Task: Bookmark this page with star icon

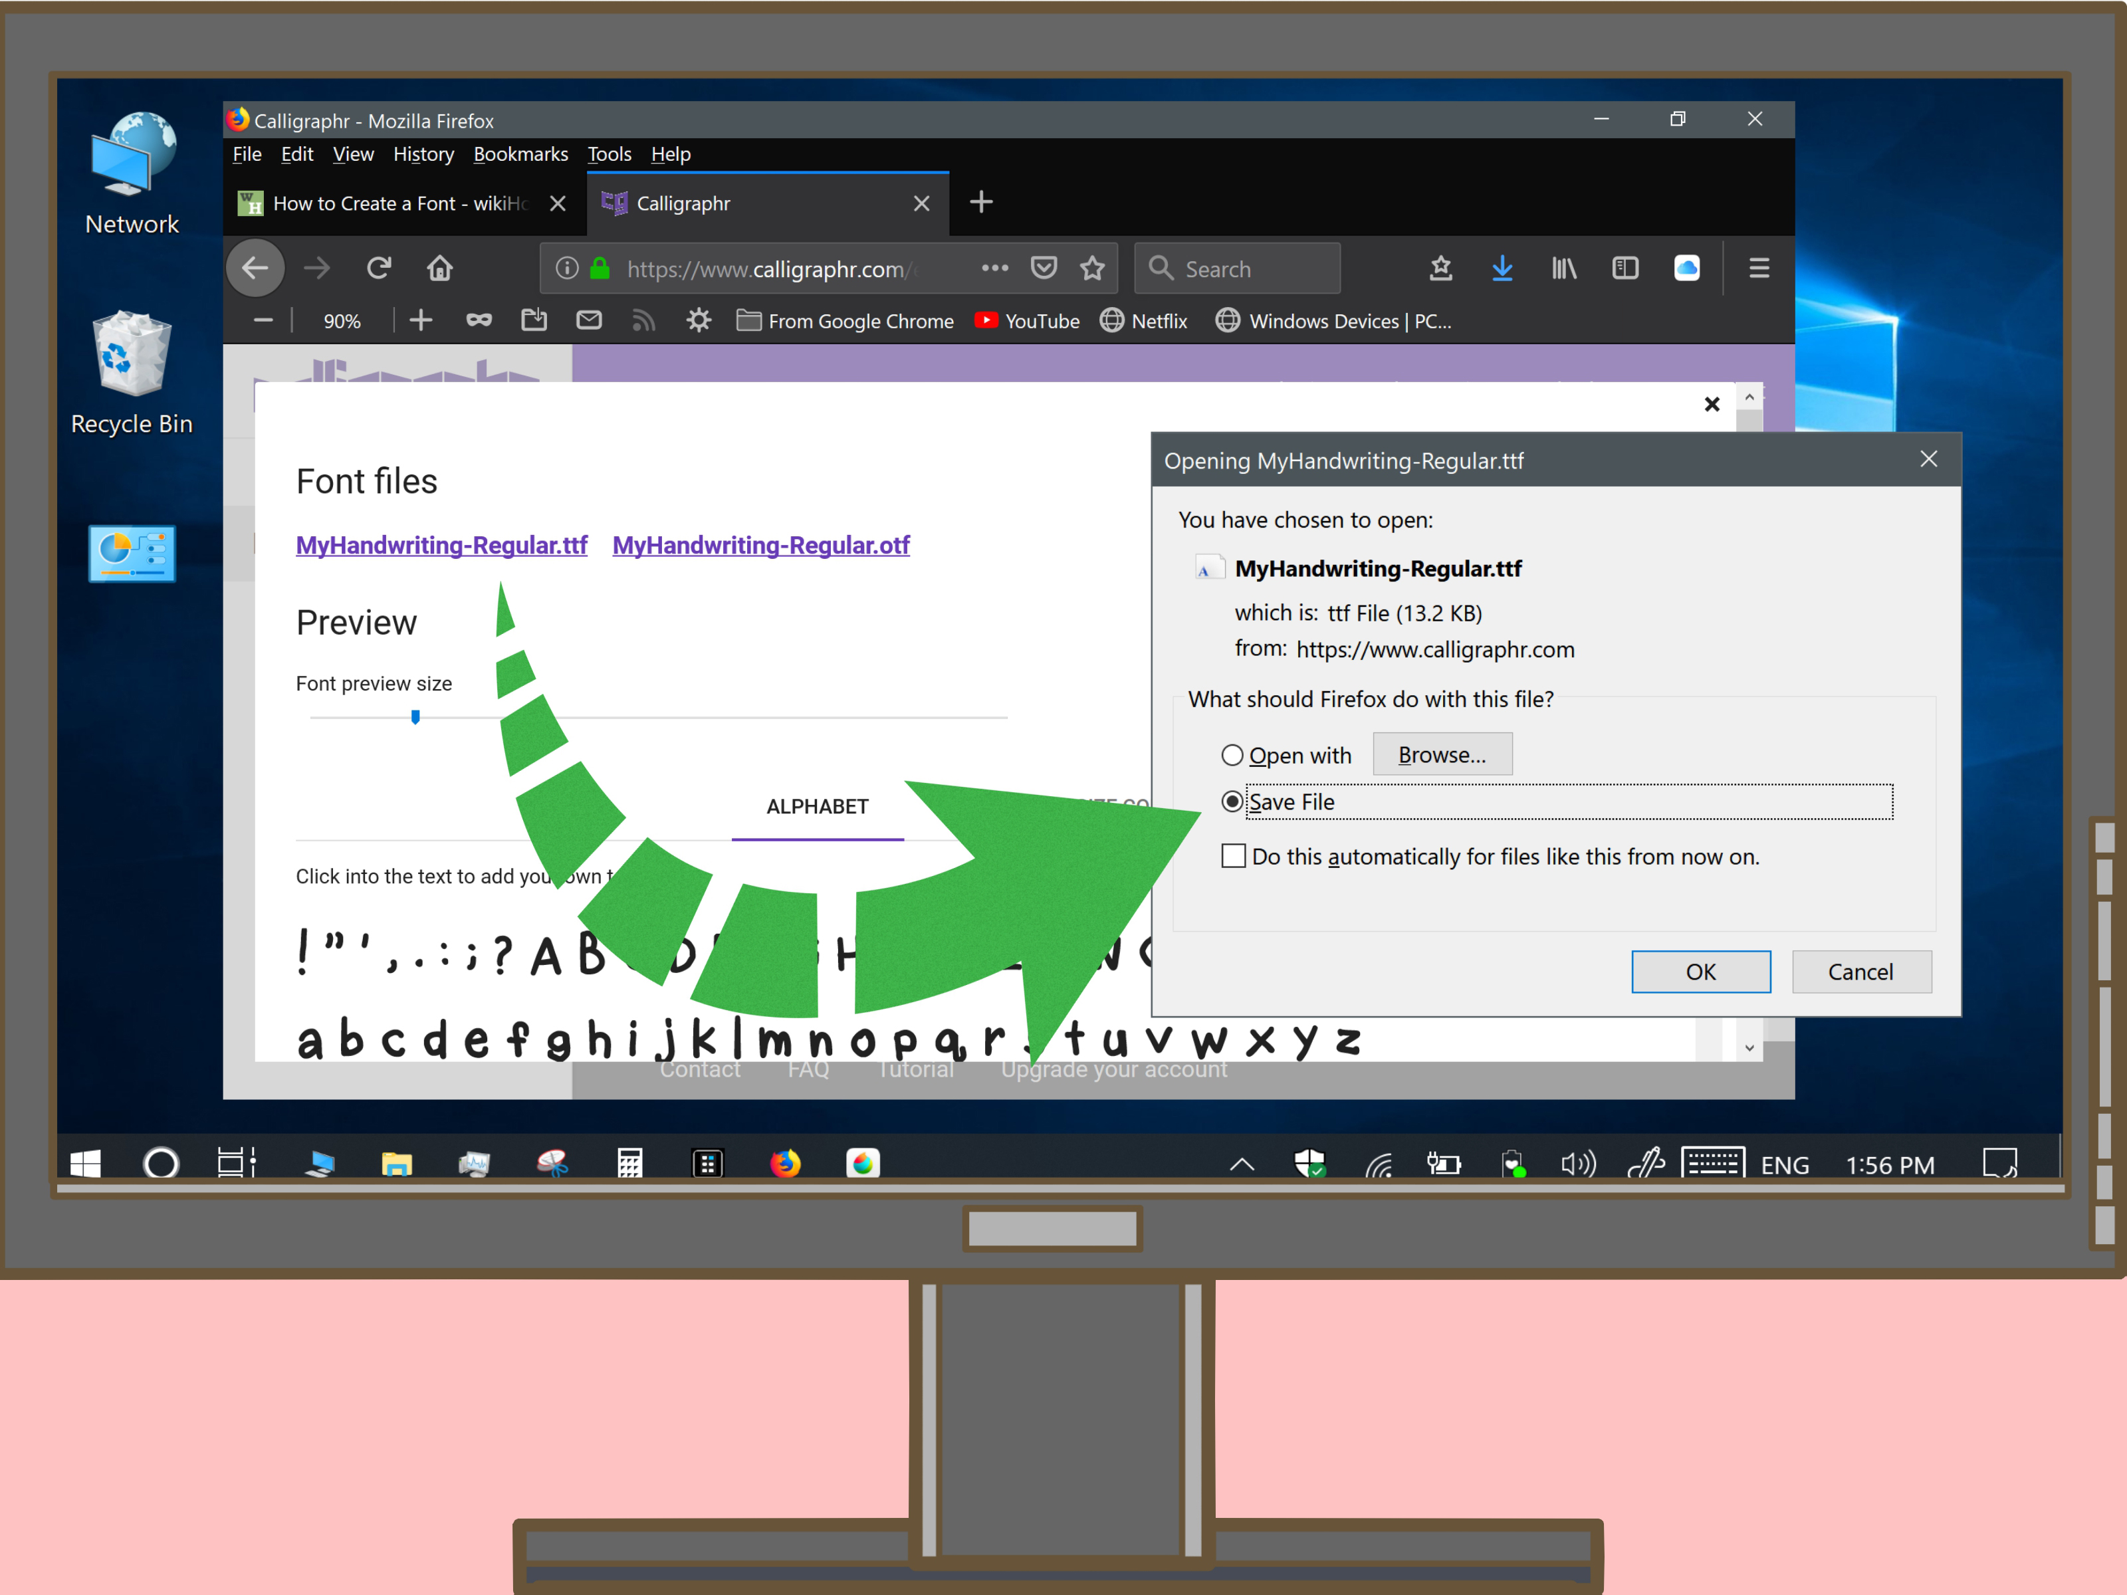Action: pyautogui.click(x=1092, y=268)
